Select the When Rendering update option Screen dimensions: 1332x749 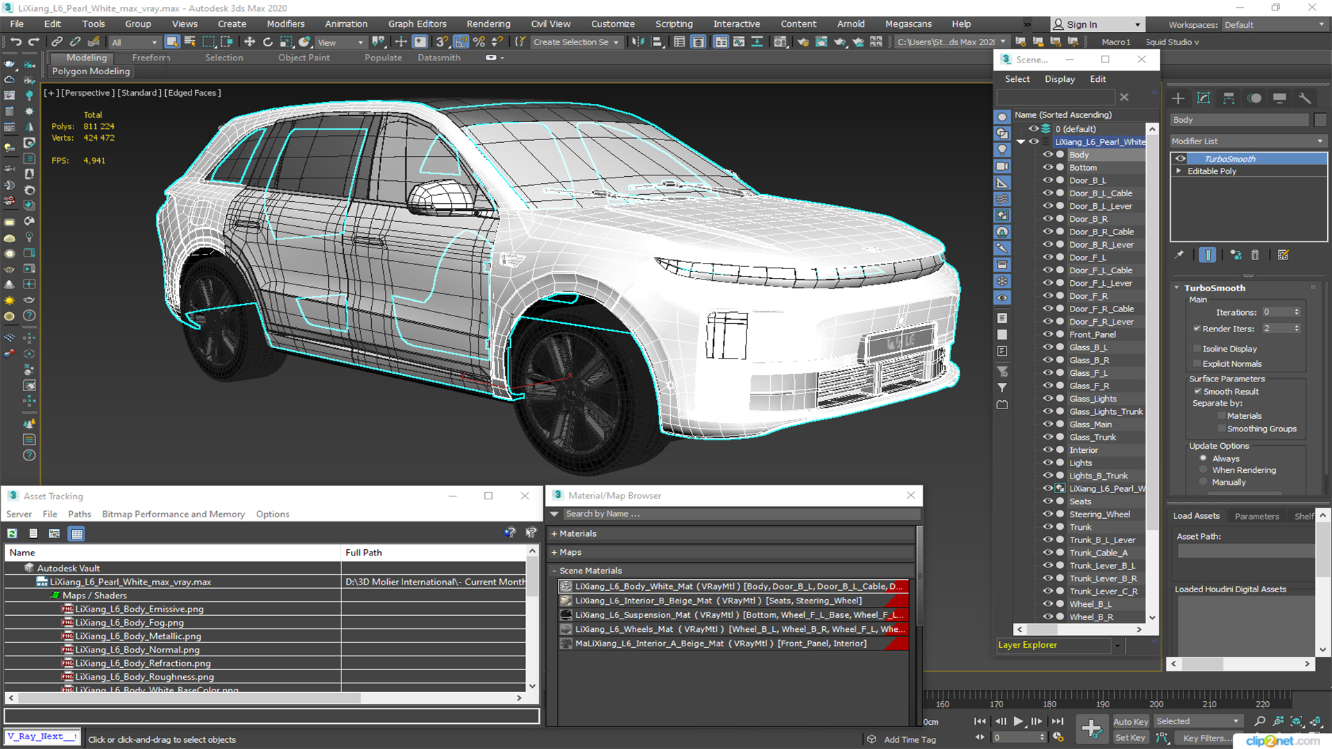tap(1204, 470)
